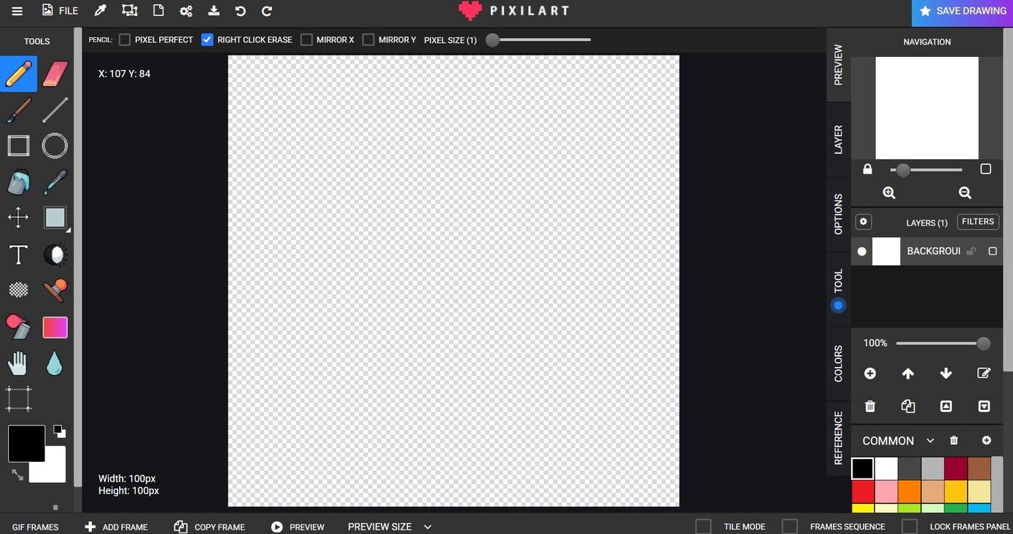Click the Undo arrow in top toolbar

point(240,11)
